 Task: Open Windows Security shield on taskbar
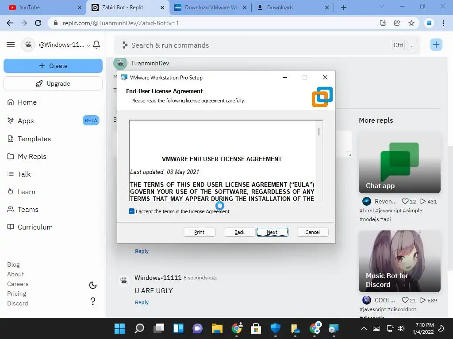[x=275, y=328]
